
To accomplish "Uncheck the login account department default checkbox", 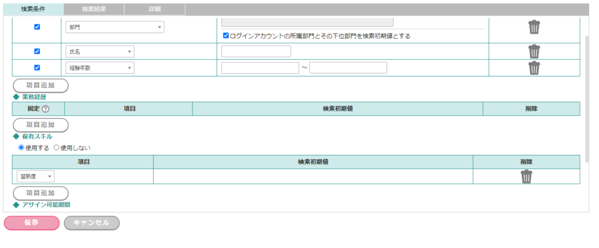I will 226,36.
